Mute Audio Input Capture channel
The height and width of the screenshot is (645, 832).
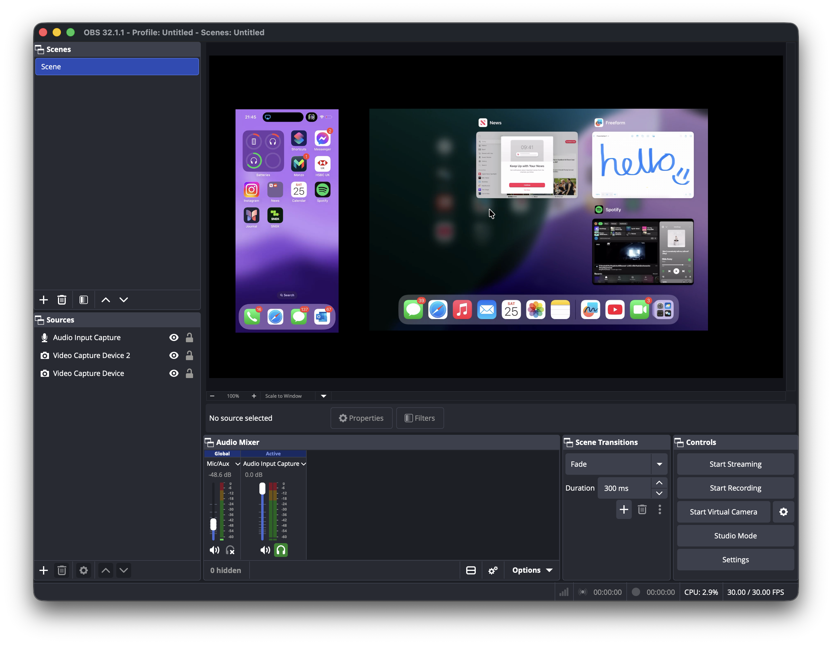265,550
